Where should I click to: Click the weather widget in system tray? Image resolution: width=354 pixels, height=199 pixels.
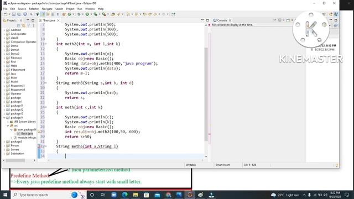click(x=285, y=195)
